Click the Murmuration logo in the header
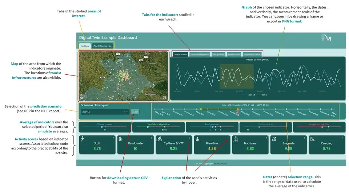 pos(326,37)
